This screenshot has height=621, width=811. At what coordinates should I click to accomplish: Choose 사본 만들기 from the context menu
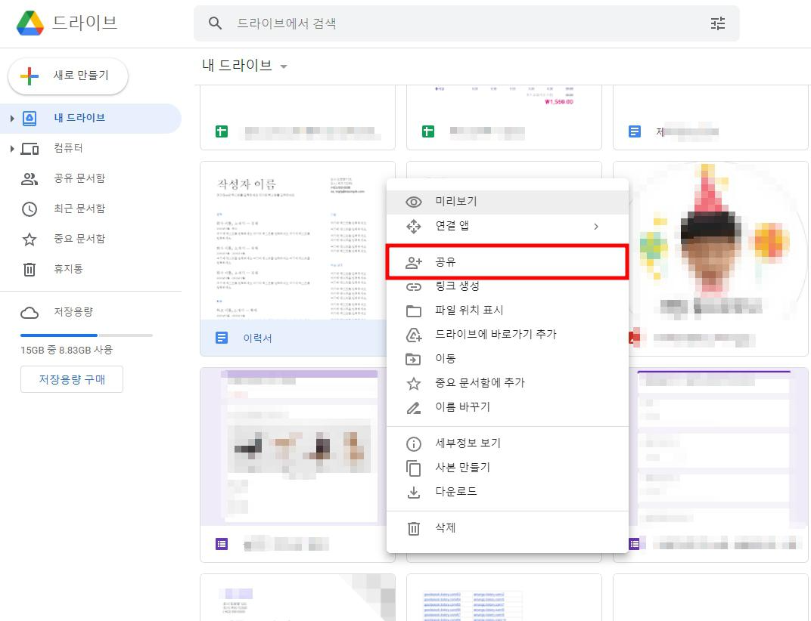coord(461,467)
